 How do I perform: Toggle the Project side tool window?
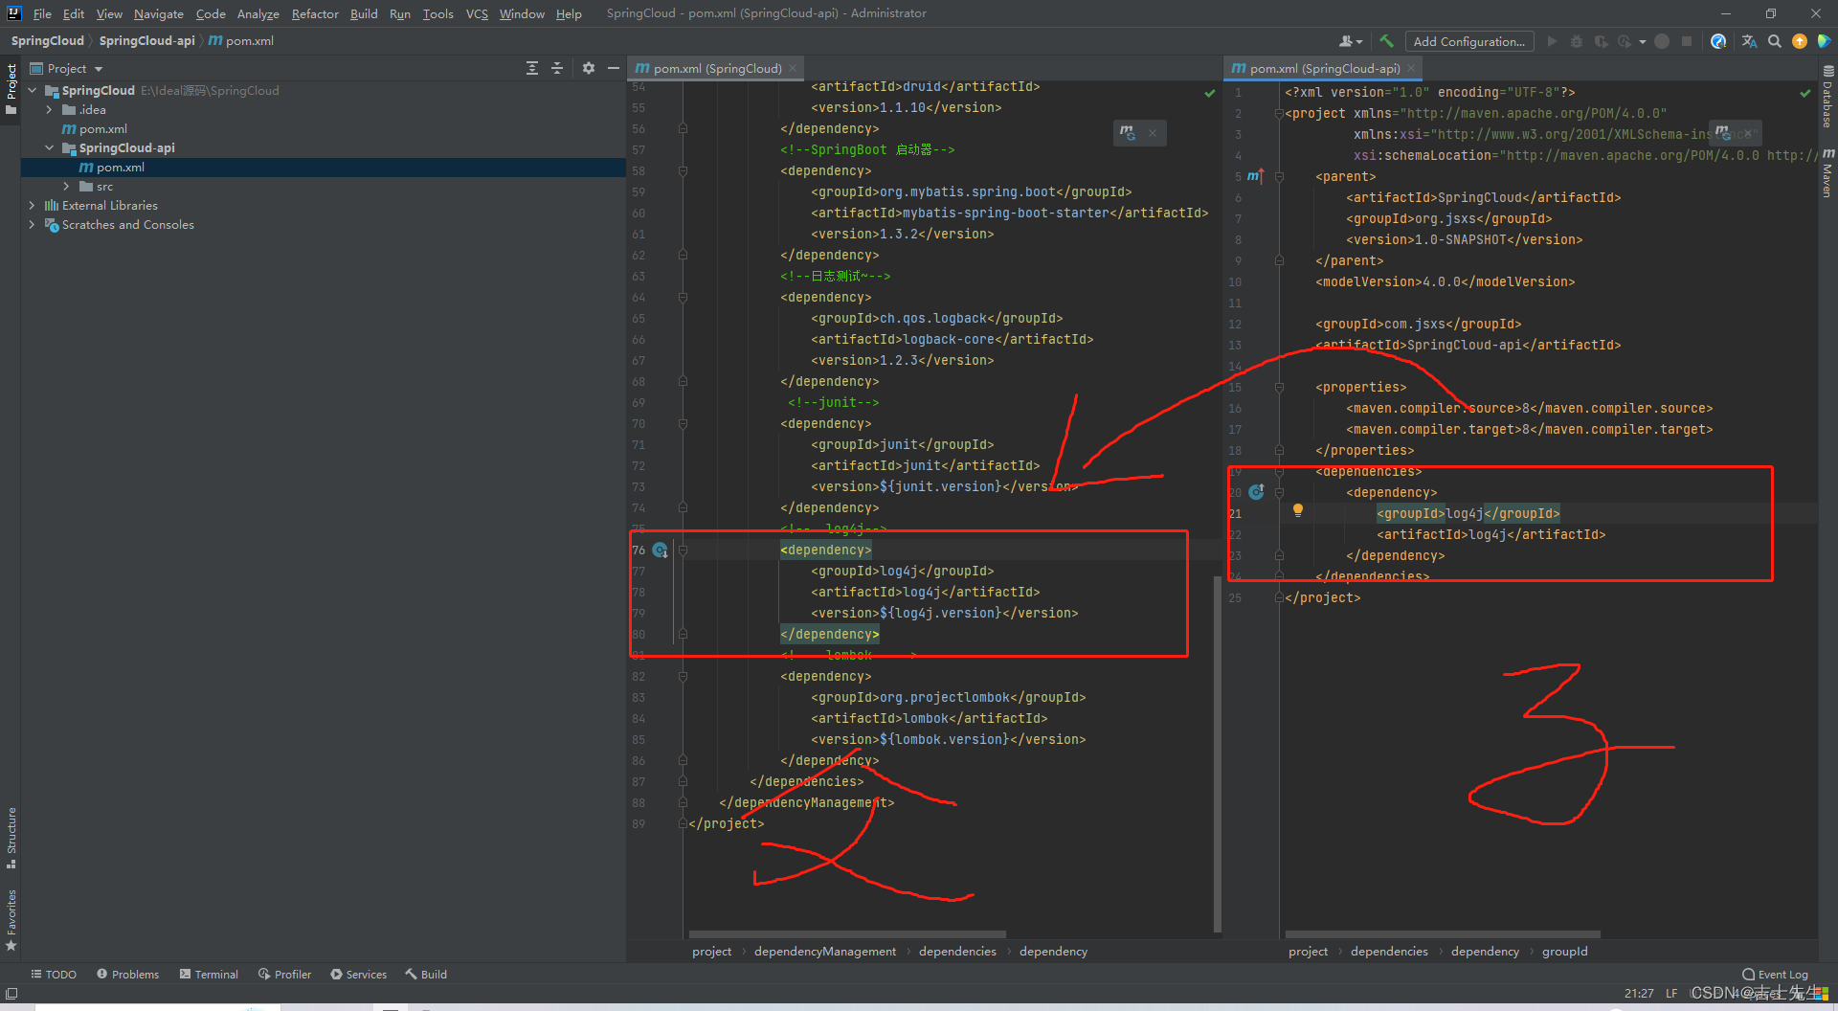[11, 89]
